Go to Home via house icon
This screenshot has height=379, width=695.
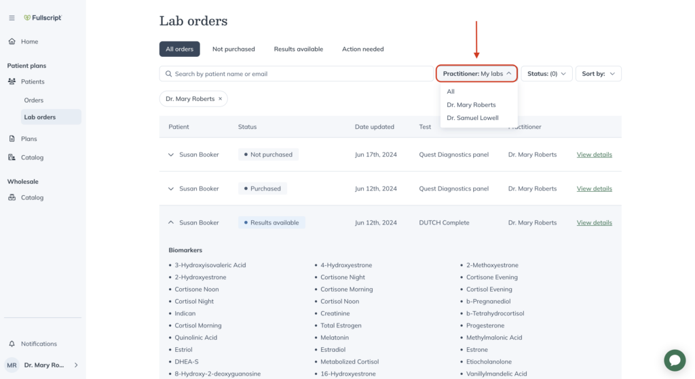click(12, 41)
